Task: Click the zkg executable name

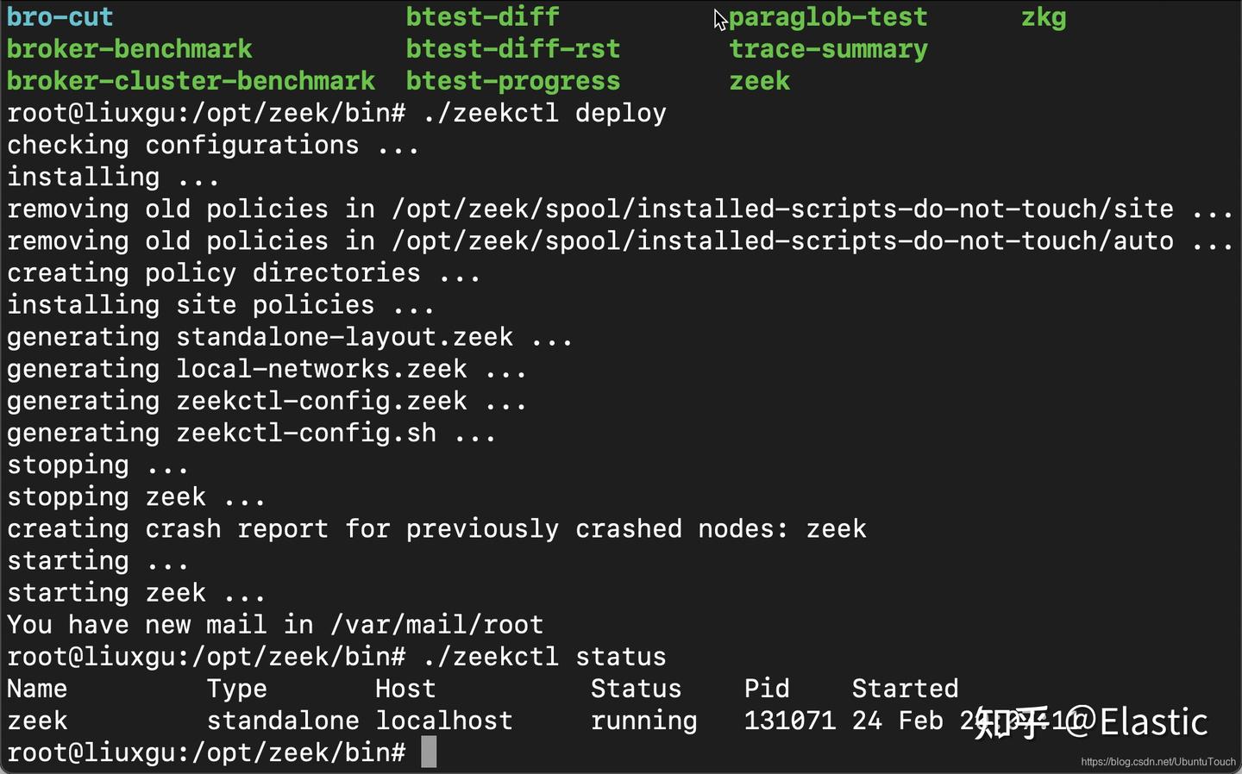Action: (x=1044, y=17)
